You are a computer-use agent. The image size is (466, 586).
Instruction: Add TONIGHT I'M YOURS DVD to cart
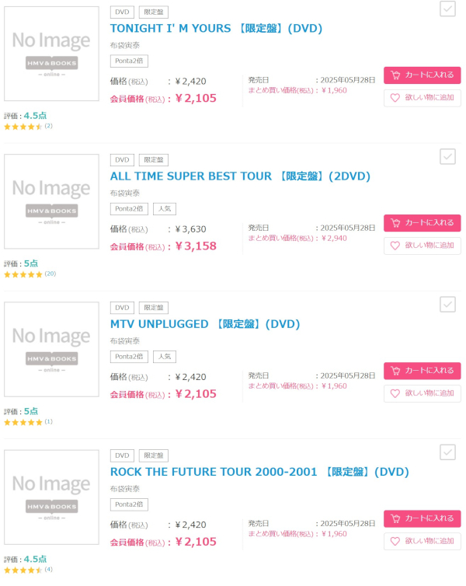422,75
